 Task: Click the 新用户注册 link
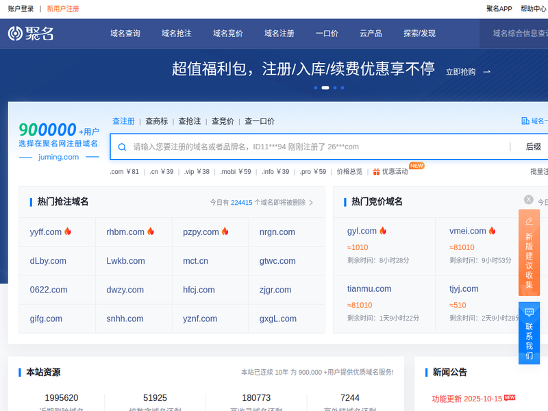tap(63, 9)
